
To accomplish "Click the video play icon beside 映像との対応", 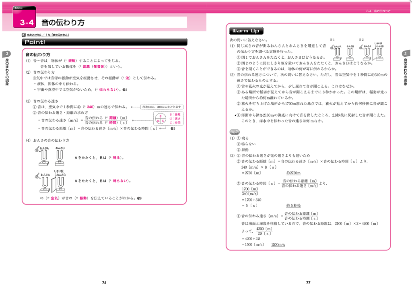I will click(x=24, y=35).
